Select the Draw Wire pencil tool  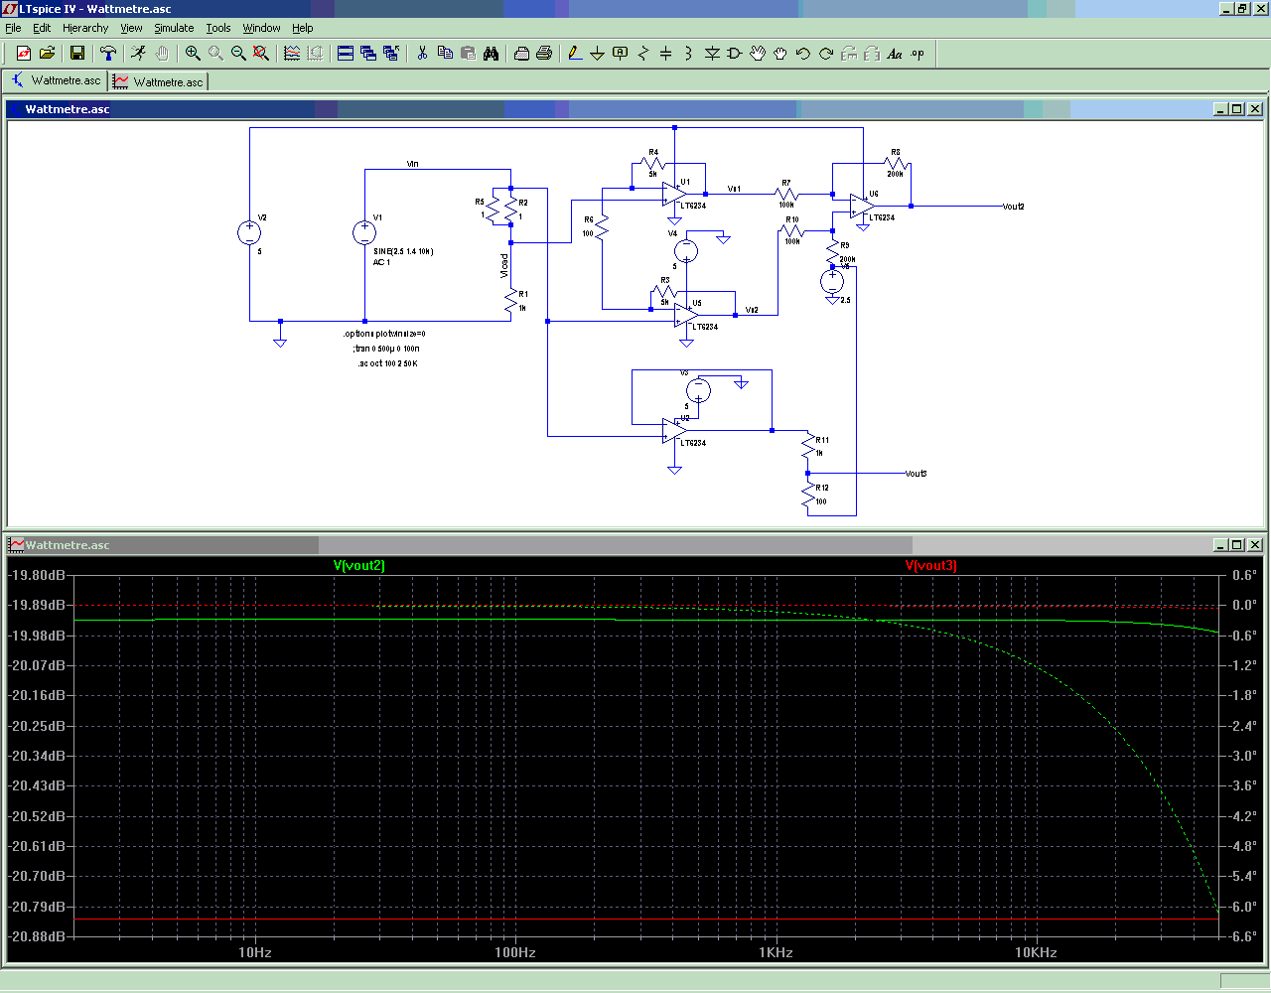click(575, 54)
